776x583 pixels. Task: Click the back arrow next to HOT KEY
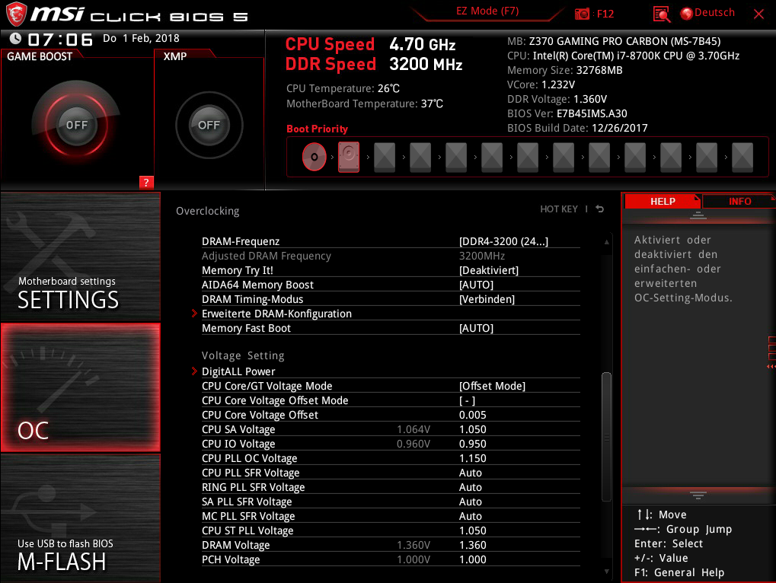pos(600,209)
